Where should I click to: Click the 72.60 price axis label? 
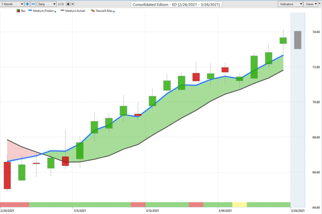click(316, 67)
